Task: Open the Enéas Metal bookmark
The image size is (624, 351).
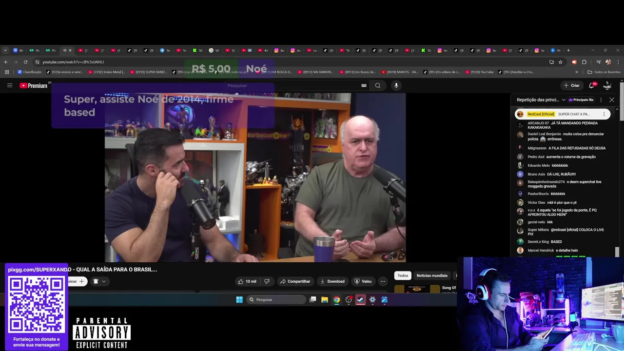Action: tap(106, 72)
